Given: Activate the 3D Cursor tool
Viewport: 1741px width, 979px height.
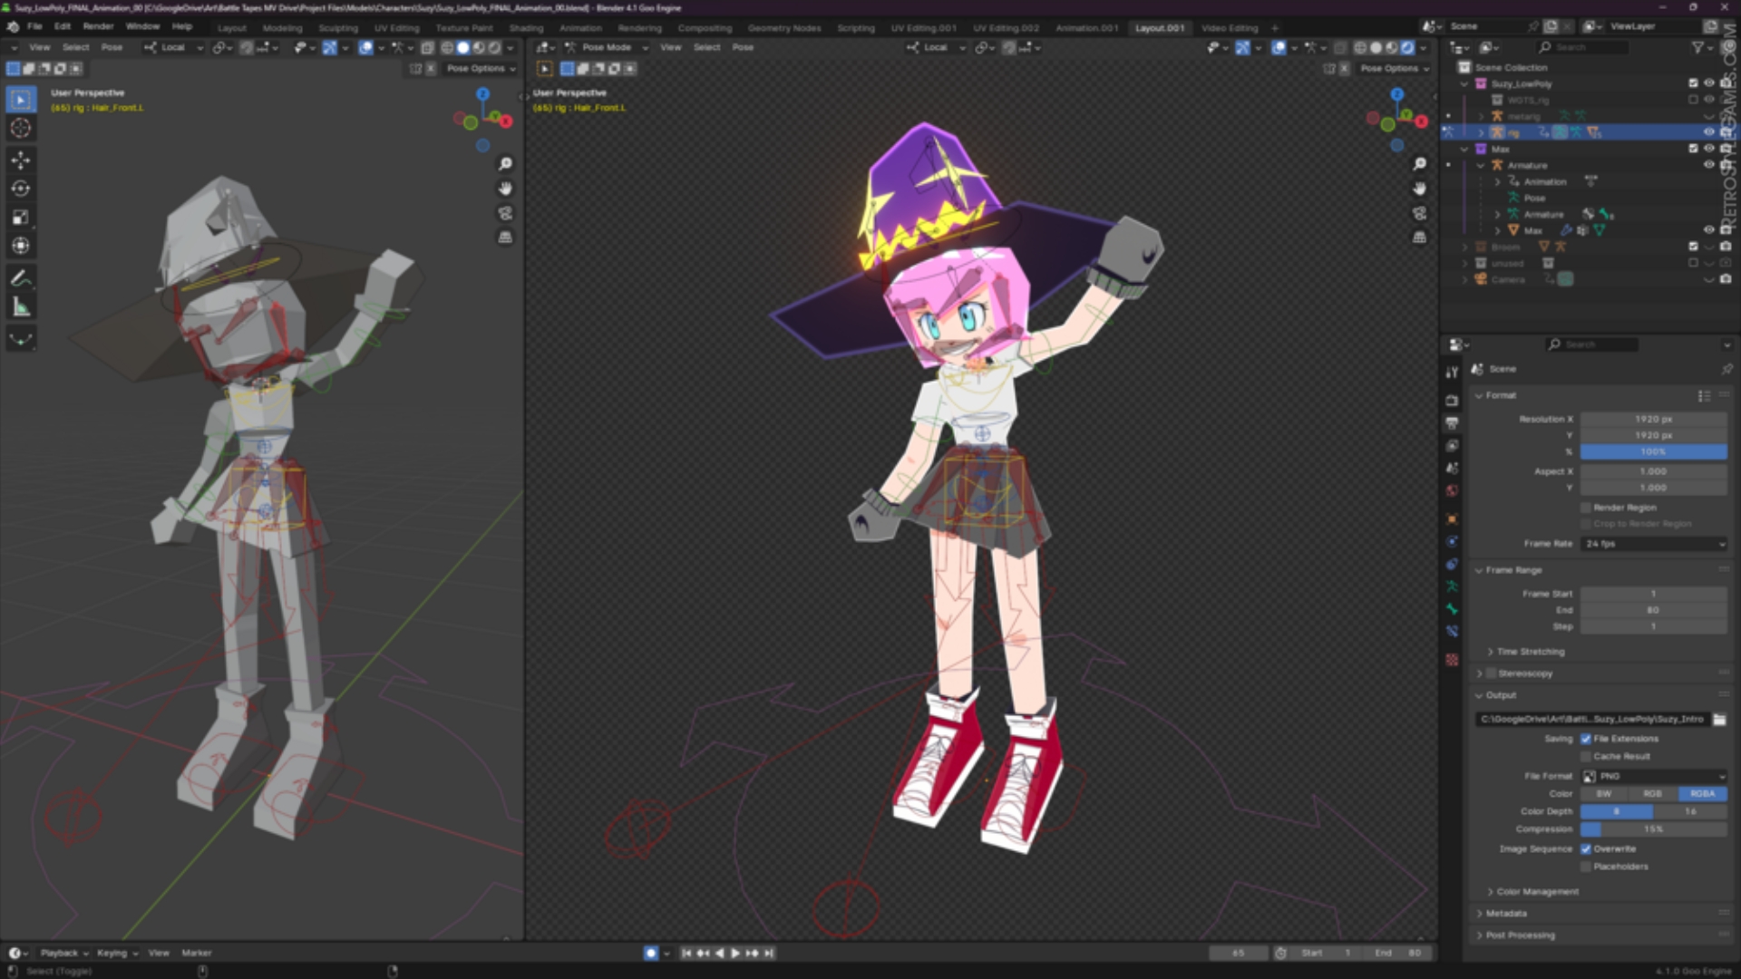Looking at the screenshot, I should tap(21, 129).
